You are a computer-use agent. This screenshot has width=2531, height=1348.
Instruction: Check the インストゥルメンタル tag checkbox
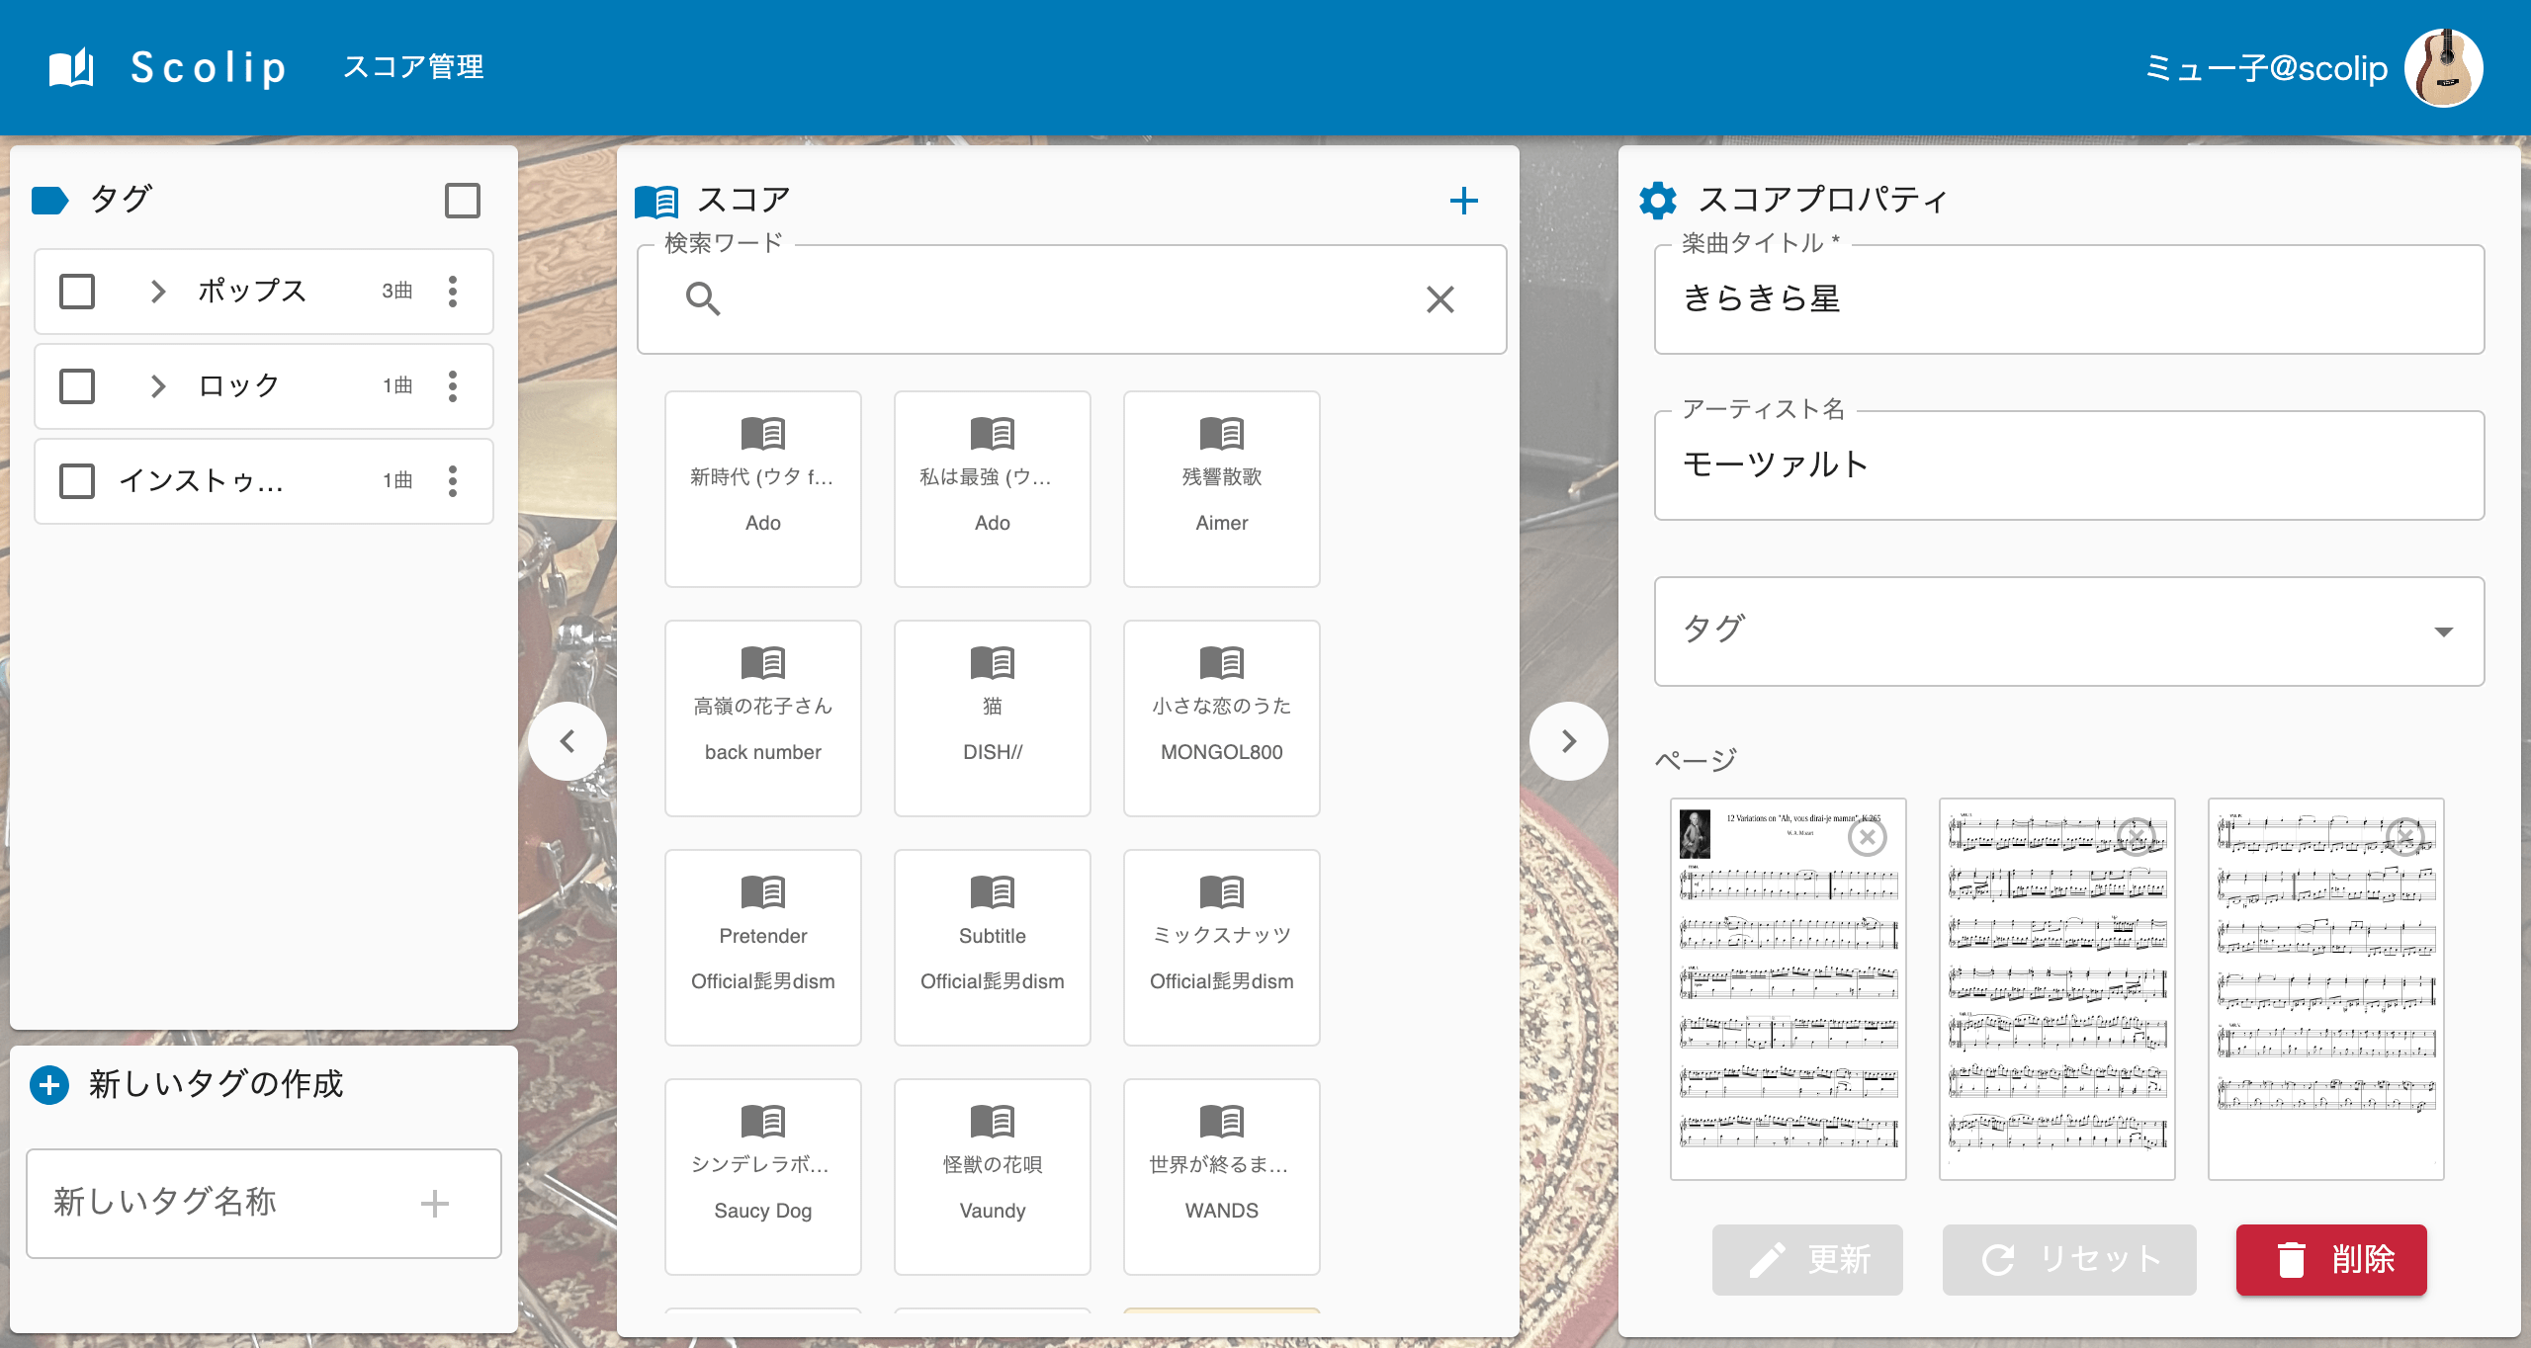tap(76, 481)
